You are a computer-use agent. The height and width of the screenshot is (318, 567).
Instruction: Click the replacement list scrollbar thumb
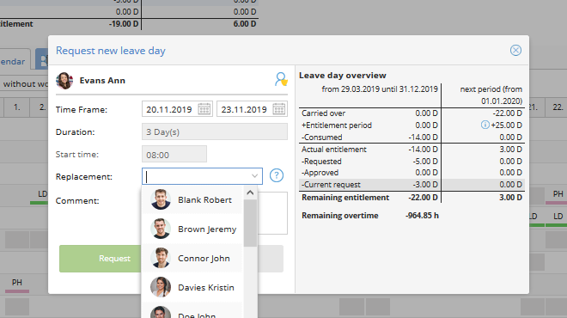(x=250, y=223)
